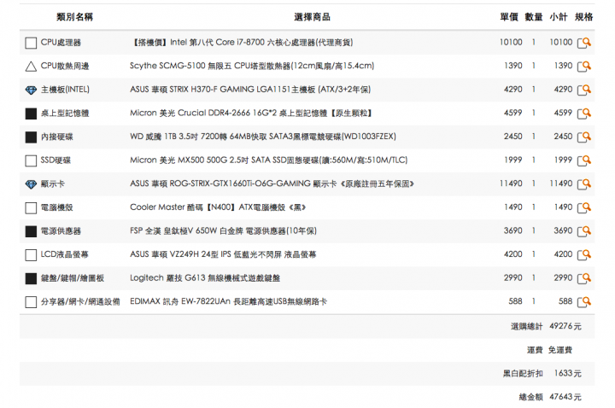Select the FSP 650W power supply name
Viewport: 615px width, 408px height.
(223, 230)
